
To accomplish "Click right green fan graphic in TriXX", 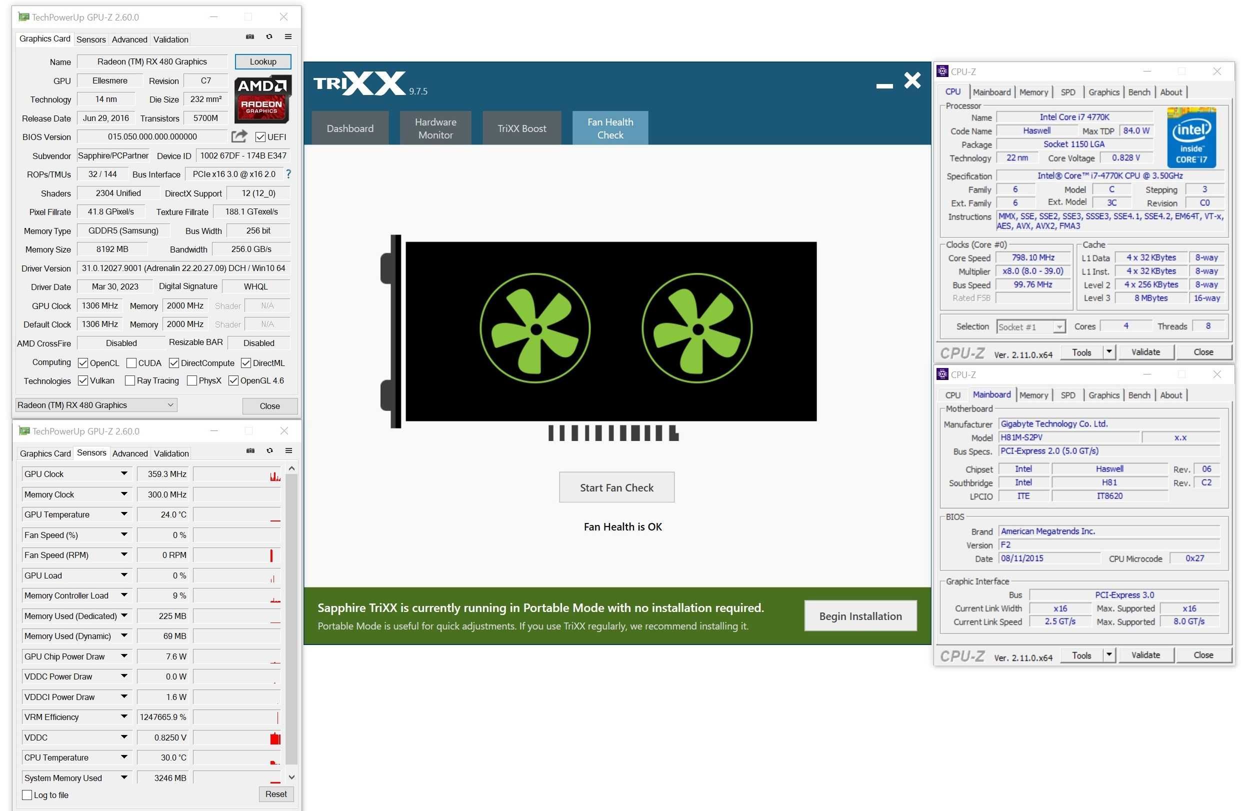I will point(697,329).
